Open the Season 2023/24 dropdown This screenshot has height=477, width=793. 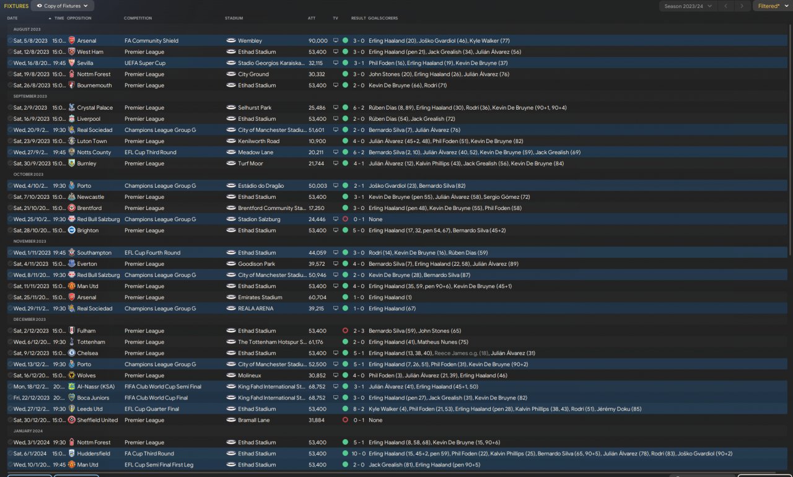(x=688, y=6)
